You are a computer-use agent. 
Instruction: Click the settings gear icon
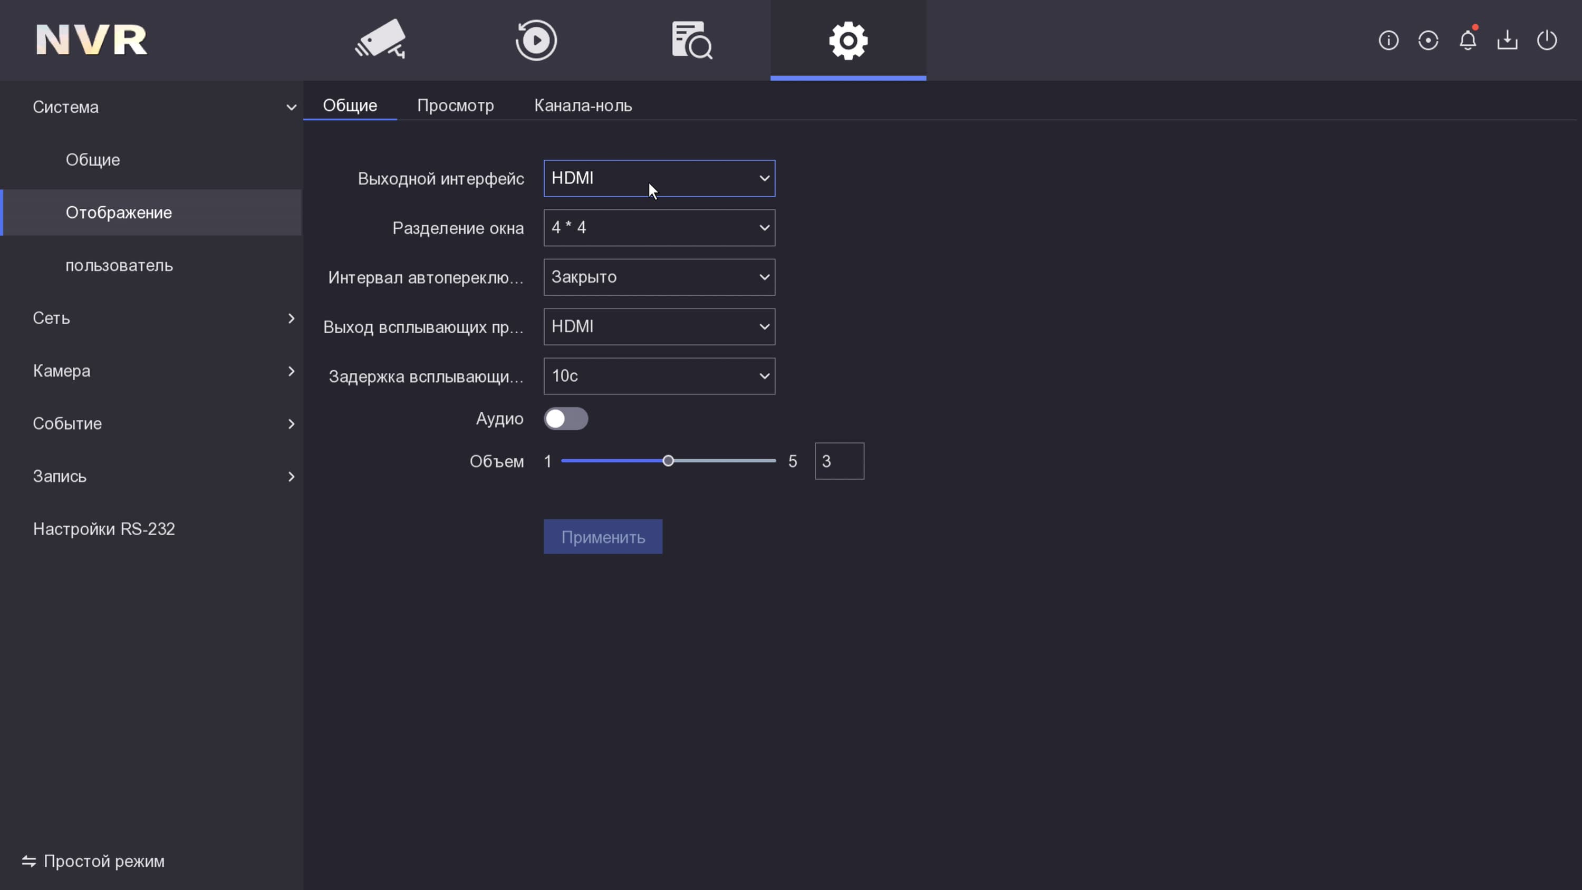848,41
